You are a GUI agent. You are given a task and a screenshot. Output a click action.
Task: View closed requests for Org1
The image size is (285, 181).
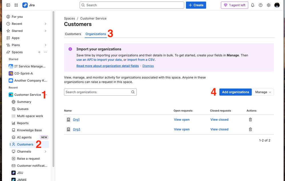pos(219,120)
